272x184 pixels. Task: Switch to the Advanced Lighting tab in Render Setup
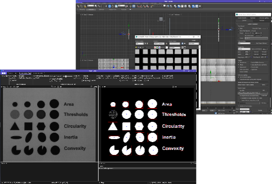[264, 18]
